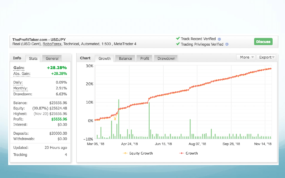Select the Balance chart tab
The image size is (285, 178).
point(125,59)
